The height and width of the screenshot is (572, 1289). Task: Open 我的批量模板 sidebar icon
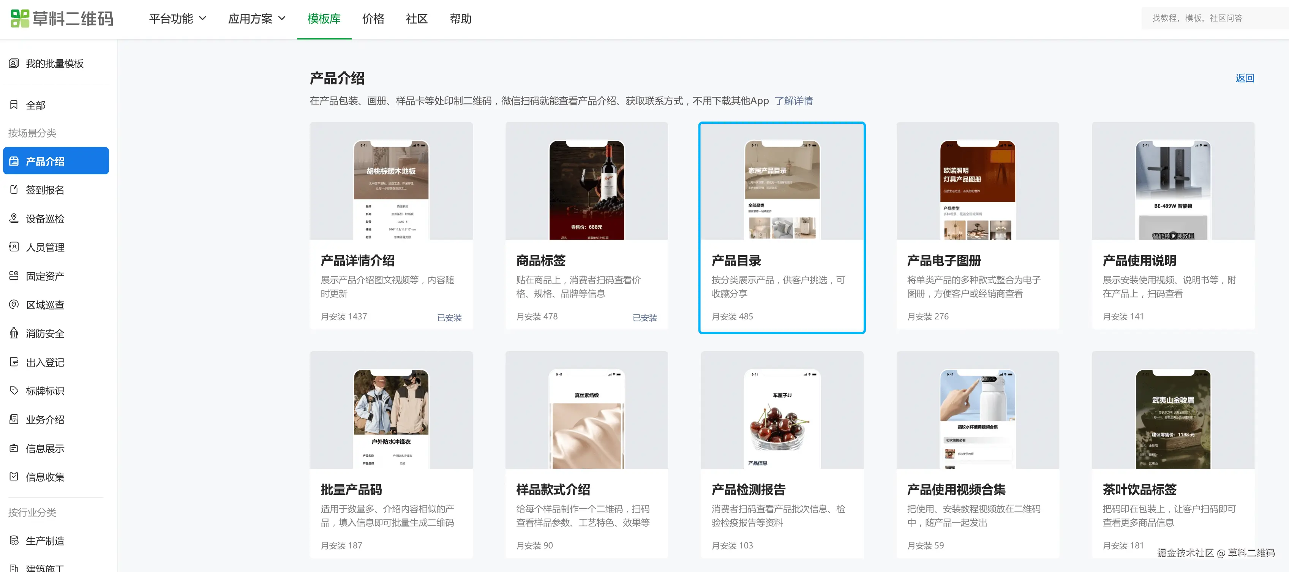coord(14,63)
